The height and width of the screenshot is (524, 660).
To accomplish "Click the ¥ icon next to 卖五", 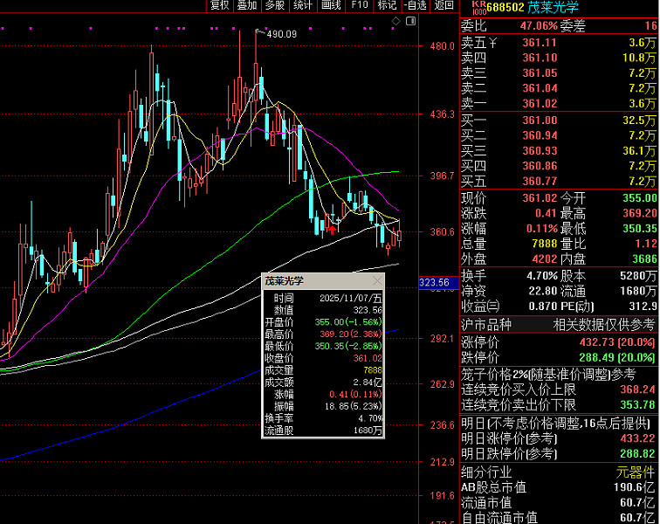I will click(493, 42).
